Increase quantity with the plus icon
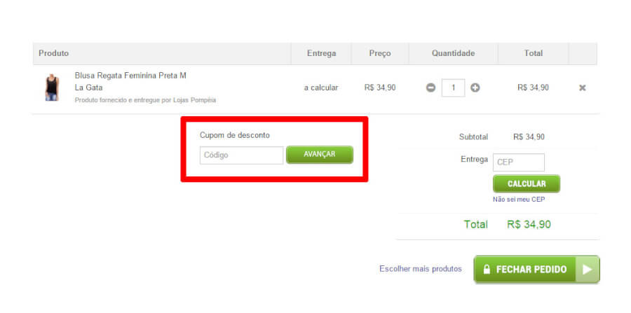The image size is (631, 313). pos(475,88)
